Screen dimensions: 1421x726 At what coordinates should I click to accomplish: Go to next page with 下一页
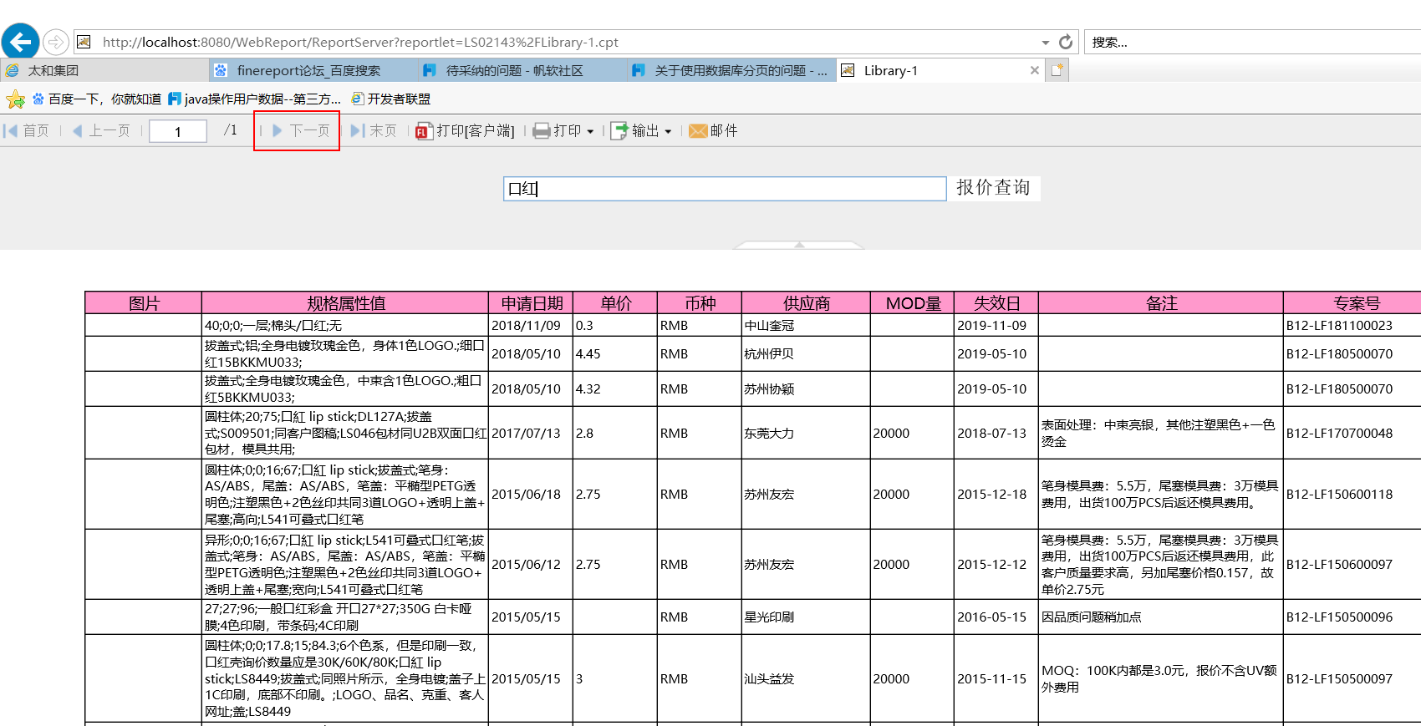click(x=301, y=130)
